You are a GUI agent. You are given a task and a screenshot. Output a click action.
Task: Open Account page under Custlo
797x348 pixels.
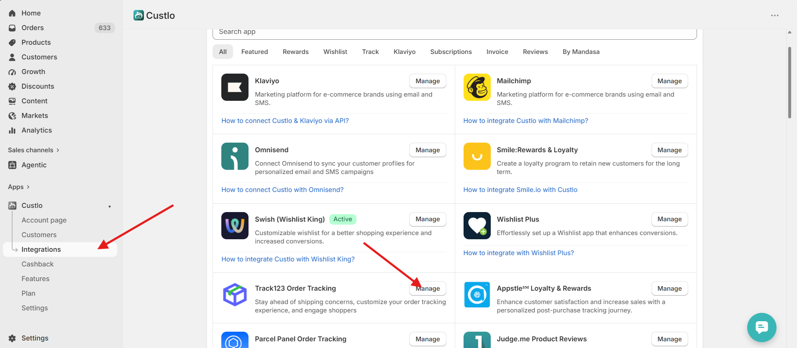point(44,220)
